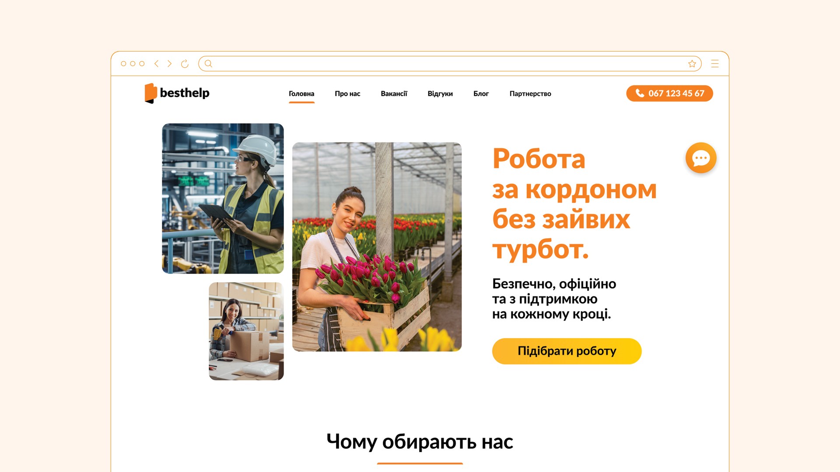Open the Відгуки page
Viewport: 840px width, 472px height.
440,94
